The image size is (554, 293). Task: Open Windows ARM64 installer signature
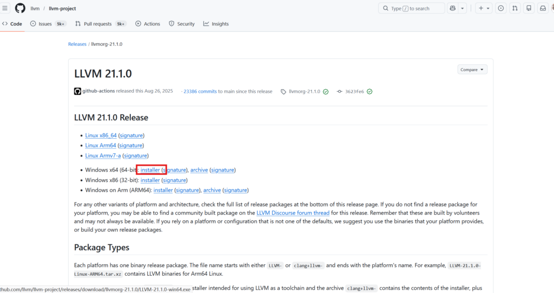coord(188,190)
